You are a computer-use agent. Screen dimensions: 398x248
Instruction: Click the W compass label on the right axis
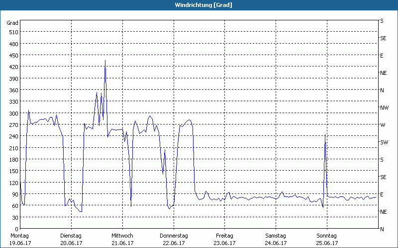(x=383, y=125)
